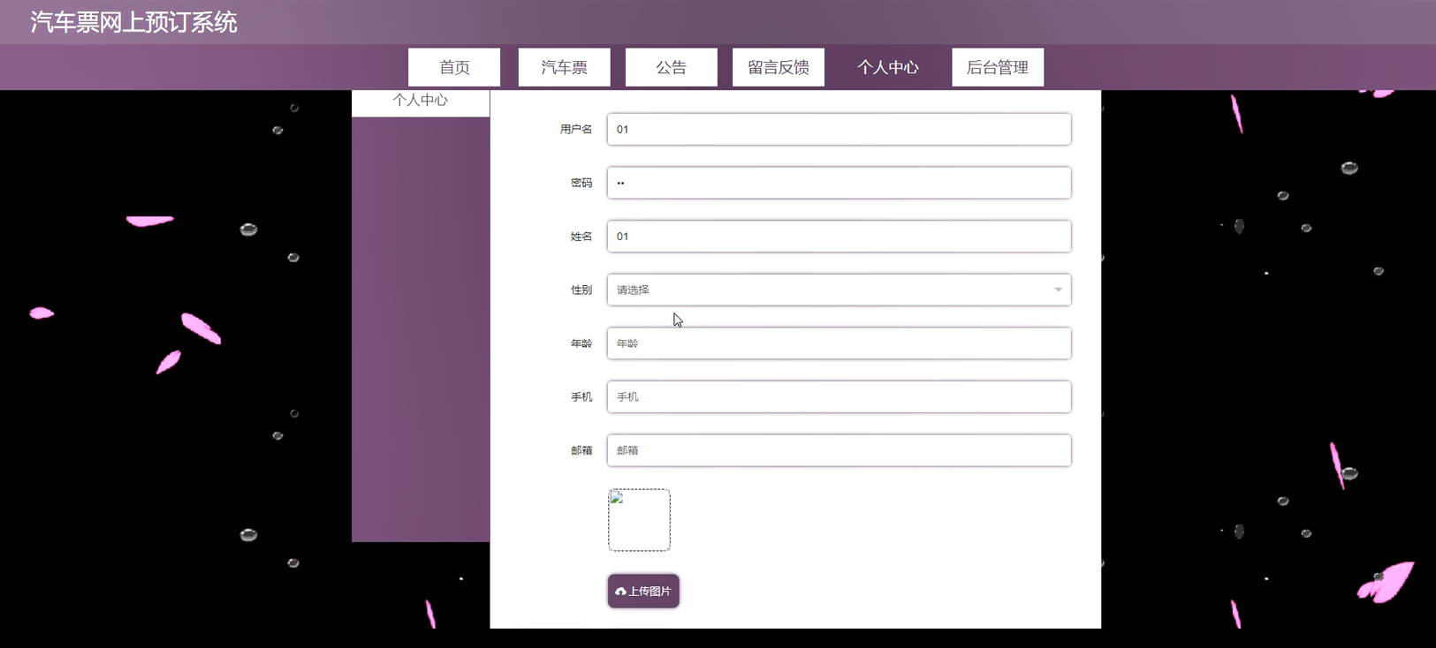Select 个人中心 in the left sidebar
This screenshot has height=648, width=1436.
(421, 101)
